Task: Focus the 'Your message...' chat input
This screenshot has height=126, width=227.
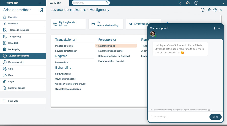Action: (179, 117)
